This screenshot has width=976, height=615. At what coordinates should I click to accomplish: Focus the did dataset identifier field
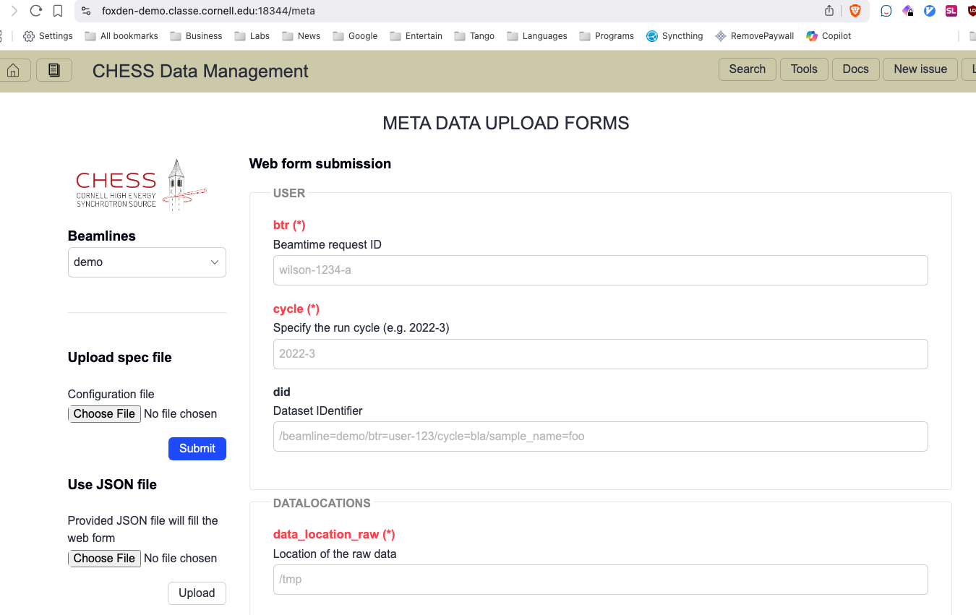[601, 436]
